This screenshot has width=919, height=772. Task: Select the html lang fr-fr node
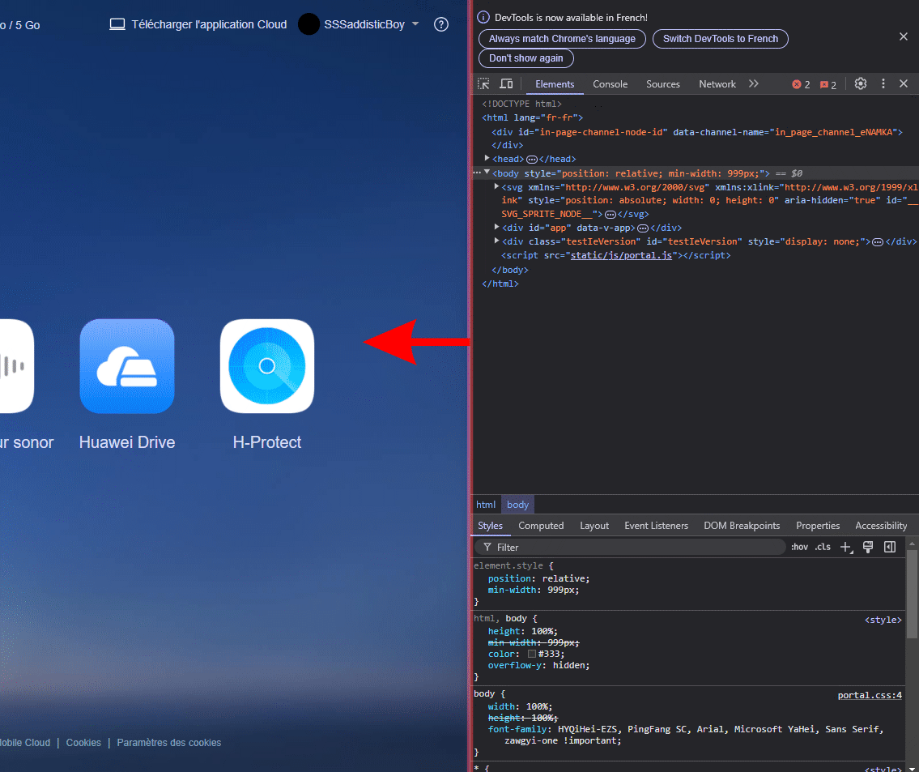pyautogui.click(x=532, y=117)
